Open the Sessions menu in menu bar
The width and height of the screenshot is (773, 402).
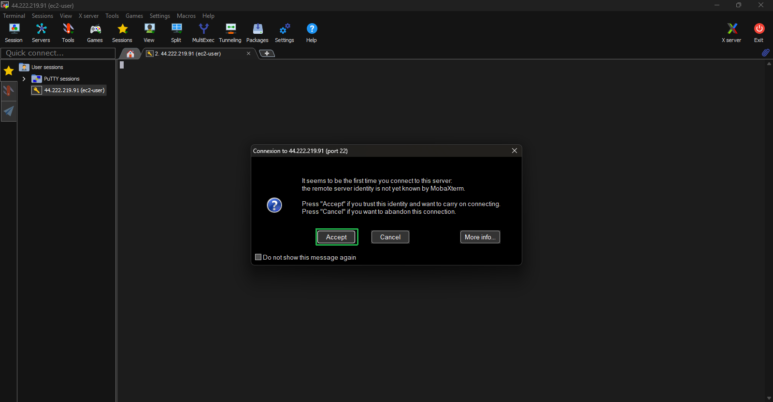tap(43, 16)
